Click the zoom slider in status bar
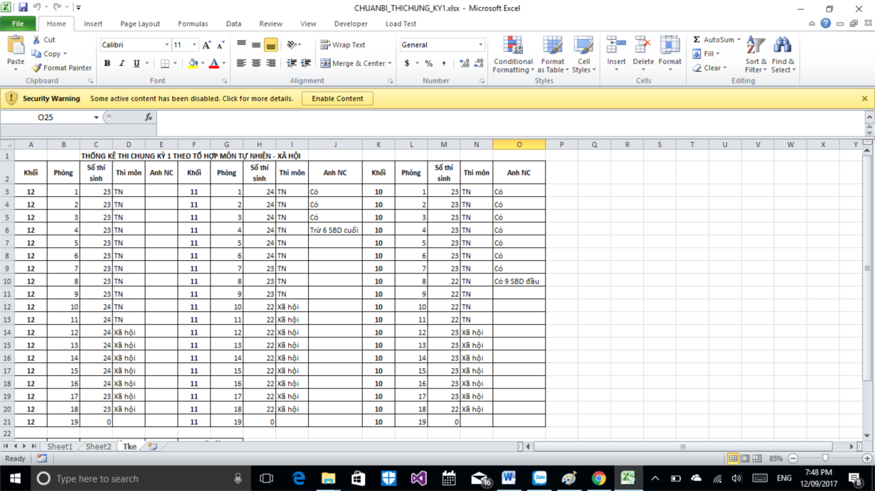Viewport: 875px width, 491px height. [825, 458]
